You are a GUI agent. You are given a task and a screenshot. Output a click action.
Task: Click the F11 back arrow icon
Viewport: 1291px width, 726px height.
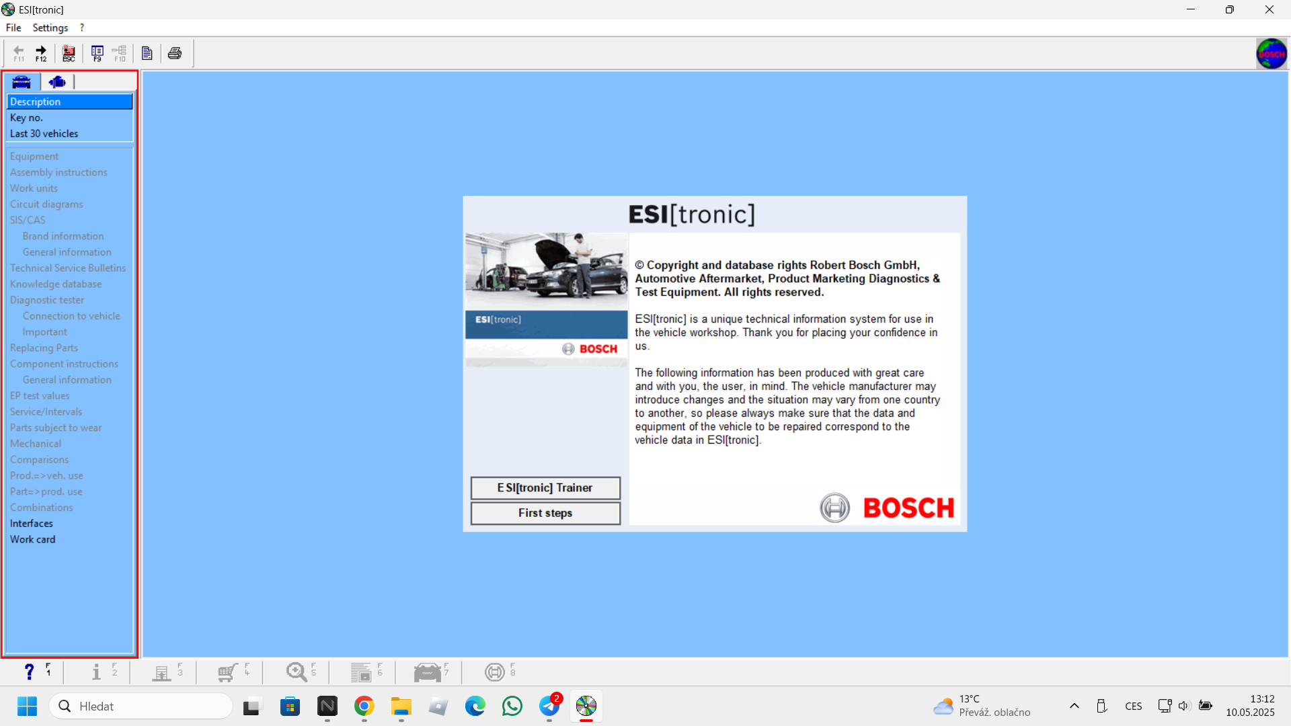point(19,53)
